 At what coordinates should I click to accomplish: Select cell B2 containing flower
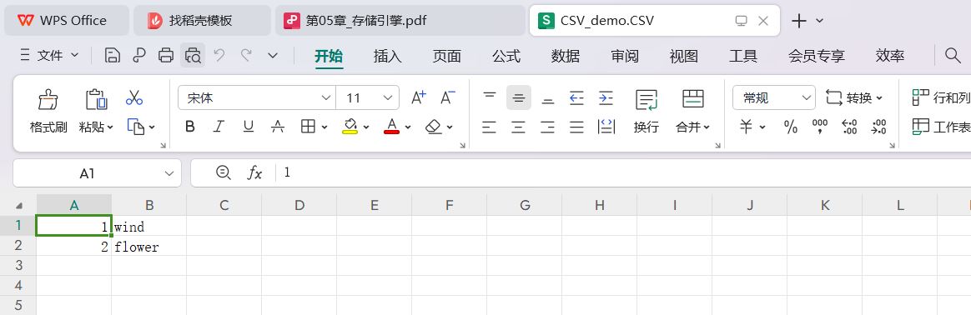pos(149,246)
